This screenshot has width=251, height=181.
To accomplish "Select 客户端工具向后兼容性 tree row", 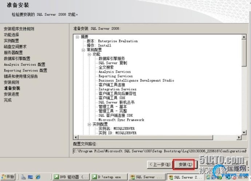I will (117, 93).
